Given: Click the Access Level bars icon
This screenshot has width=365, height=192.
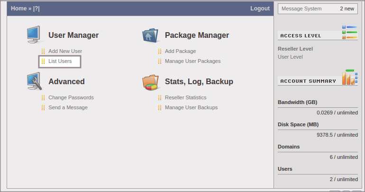Looking at the screenshot, I should (349, 33).
